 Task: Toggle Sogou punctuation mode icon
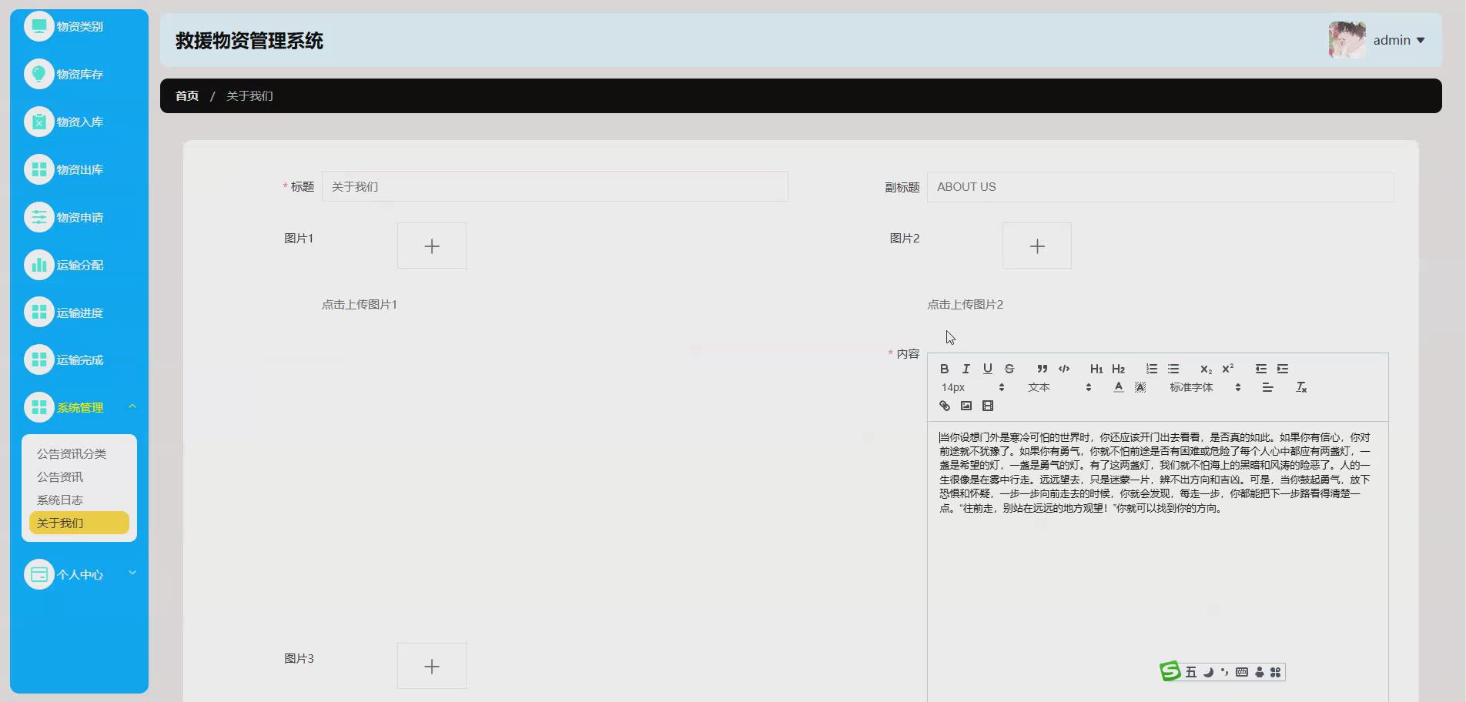click(x=1224, y=672)
